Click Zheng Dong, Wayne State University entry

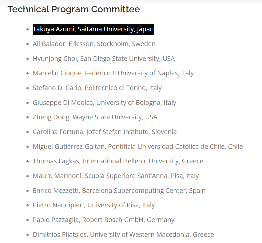95,117
